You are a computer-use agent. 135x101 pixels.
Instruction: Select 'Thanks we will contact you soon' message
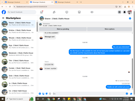118,87
